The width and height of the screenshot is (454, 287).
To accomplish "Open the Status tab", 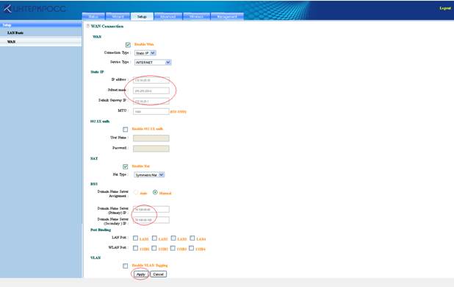I will pos(93,16).
